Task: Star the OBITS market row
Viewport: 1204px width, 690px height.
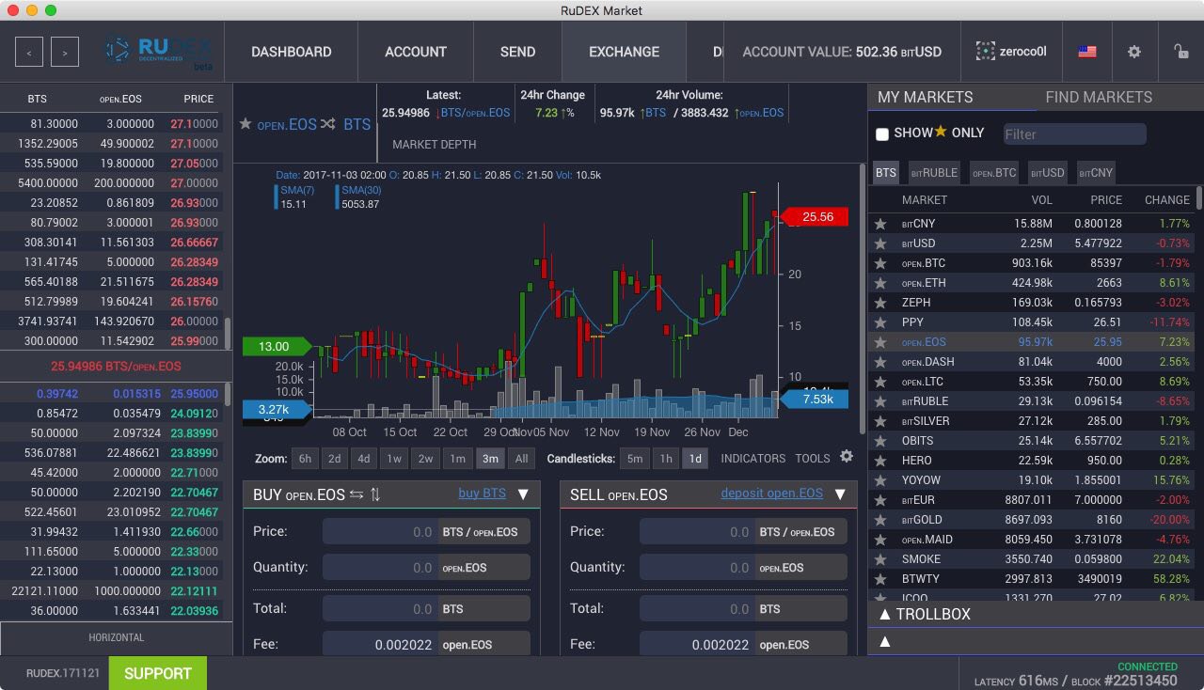Action: 880,441
